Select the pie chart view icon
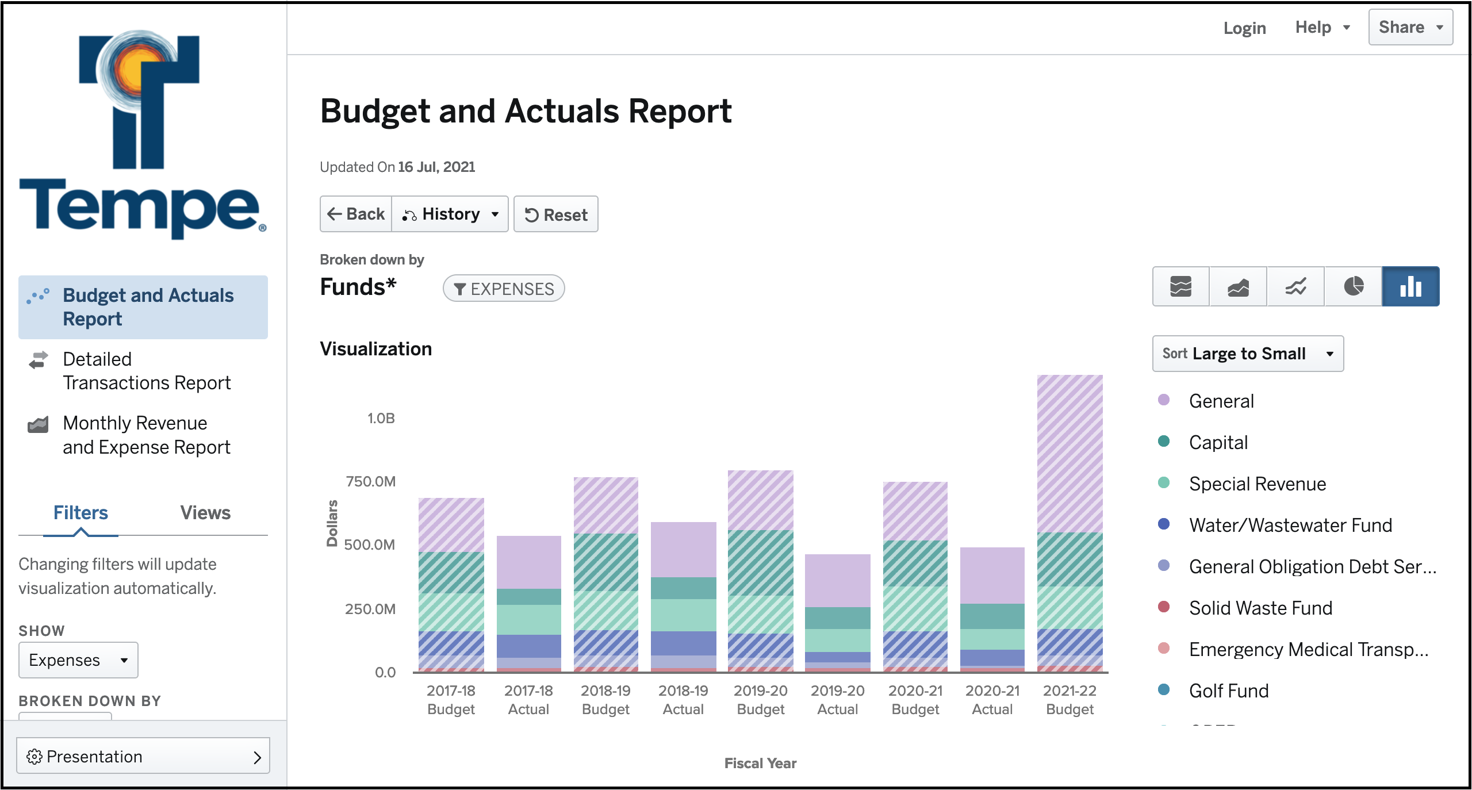1472x790 pixels. coord(1353,286)
